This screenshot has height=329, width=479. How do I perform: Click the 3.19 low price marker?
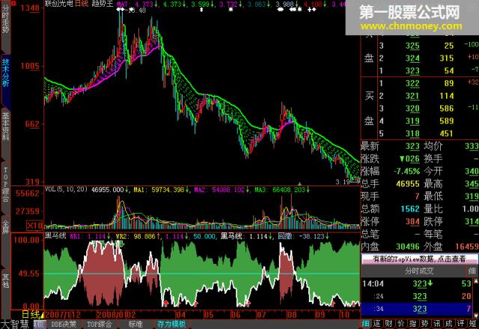(x=343, y=182)
